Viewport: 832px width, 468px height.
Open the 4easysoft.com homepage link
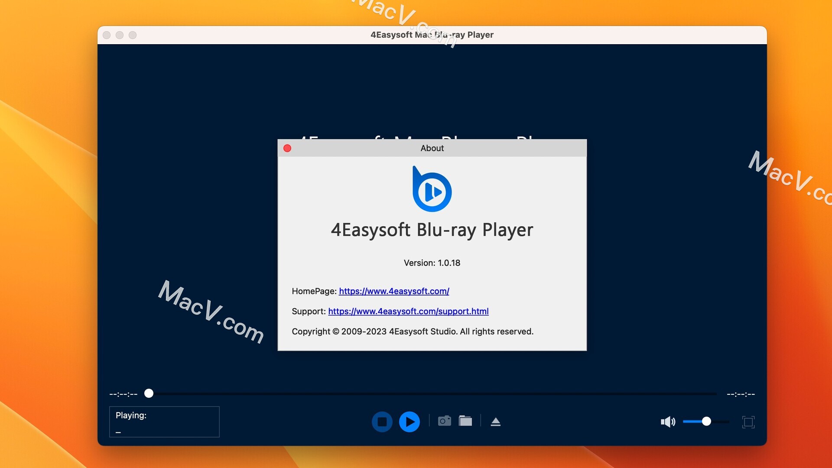point(394,291)
